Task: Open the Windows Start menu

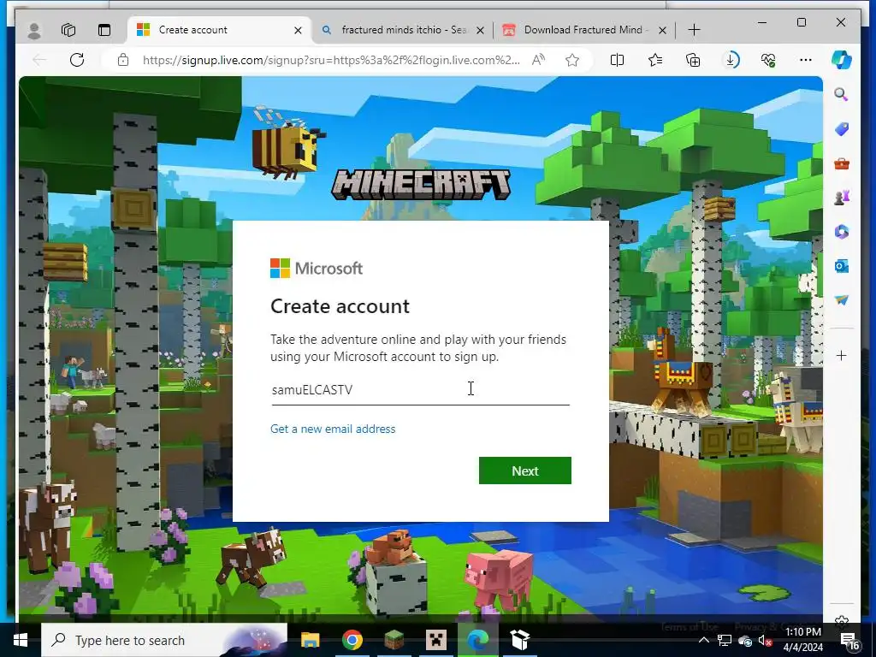Action: [x=21, y=640]
